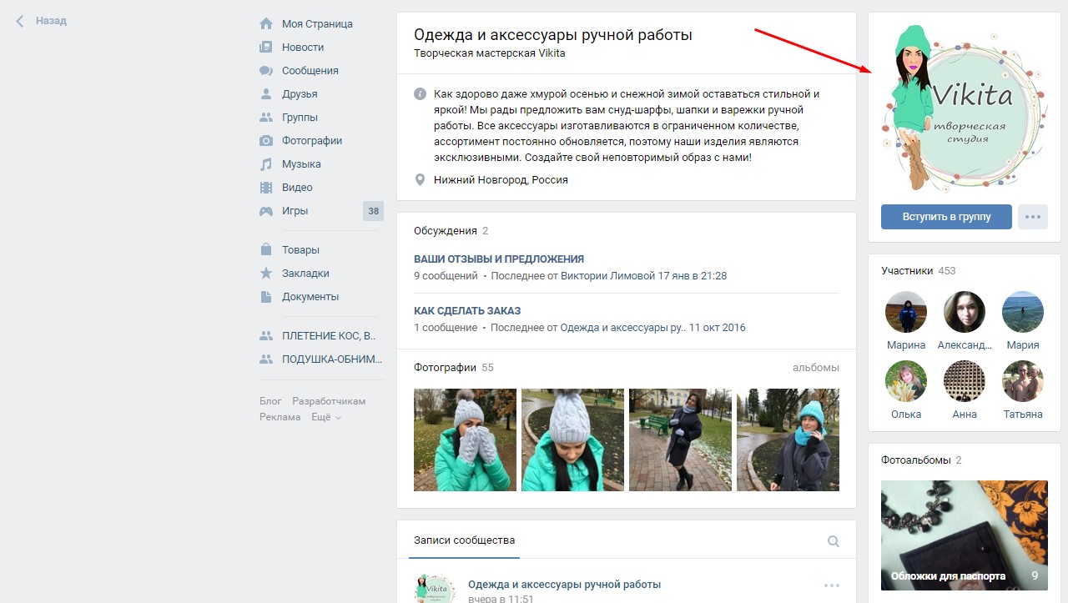Click the Сообщения speech bubble icon

point(266,71)
